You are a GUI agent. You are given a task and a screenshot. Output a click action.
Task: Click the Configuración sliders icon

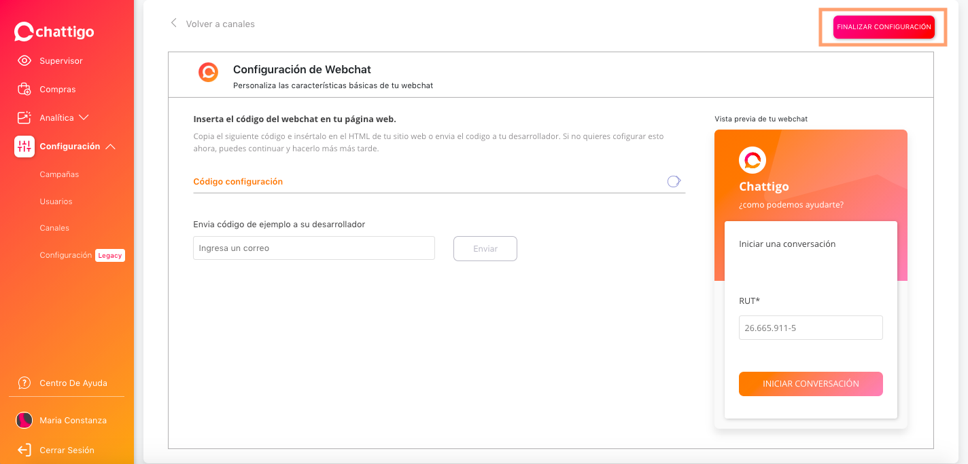click(x=24, y=146)
